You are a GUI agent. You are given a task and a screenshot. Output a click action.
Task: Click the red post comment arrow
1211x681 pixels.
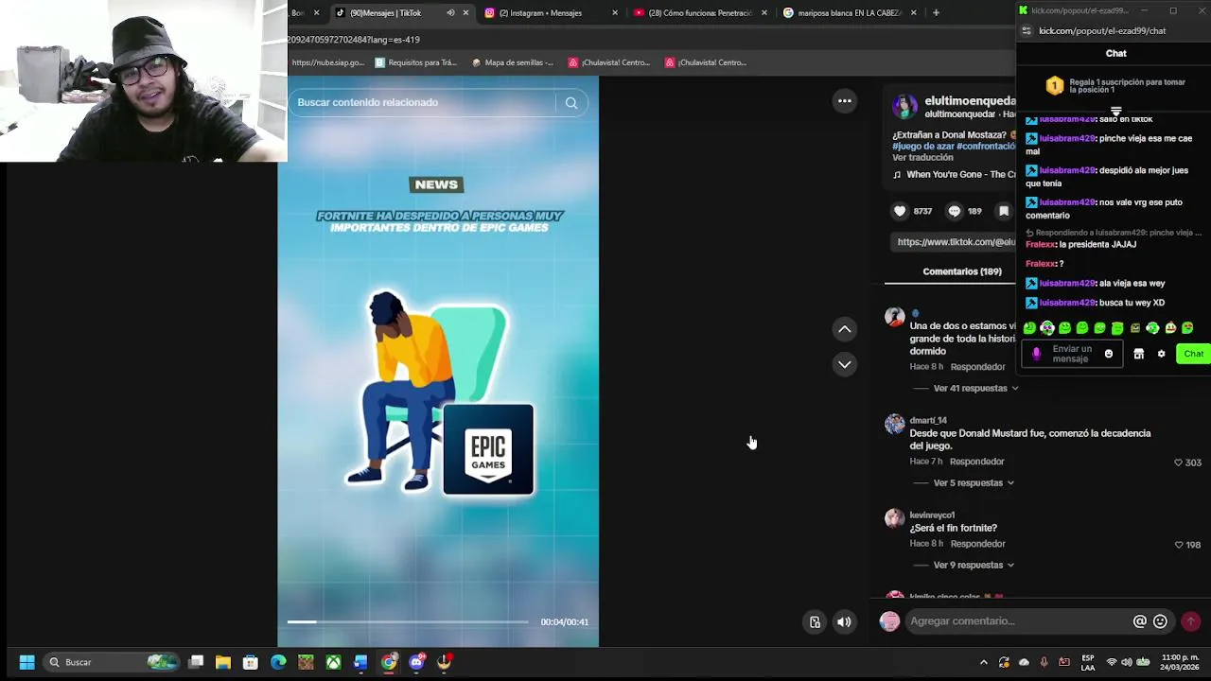pyautogui.click(x=1191, y=621)
